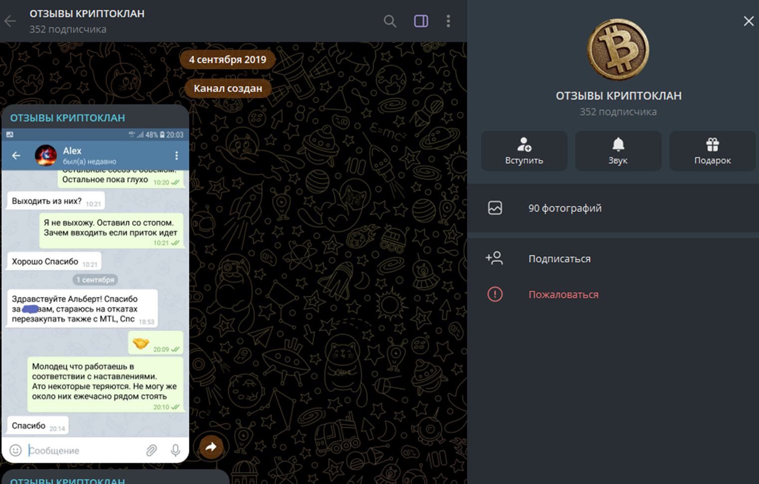Open the 90 фотографий media list

click(x=565, y=208)
